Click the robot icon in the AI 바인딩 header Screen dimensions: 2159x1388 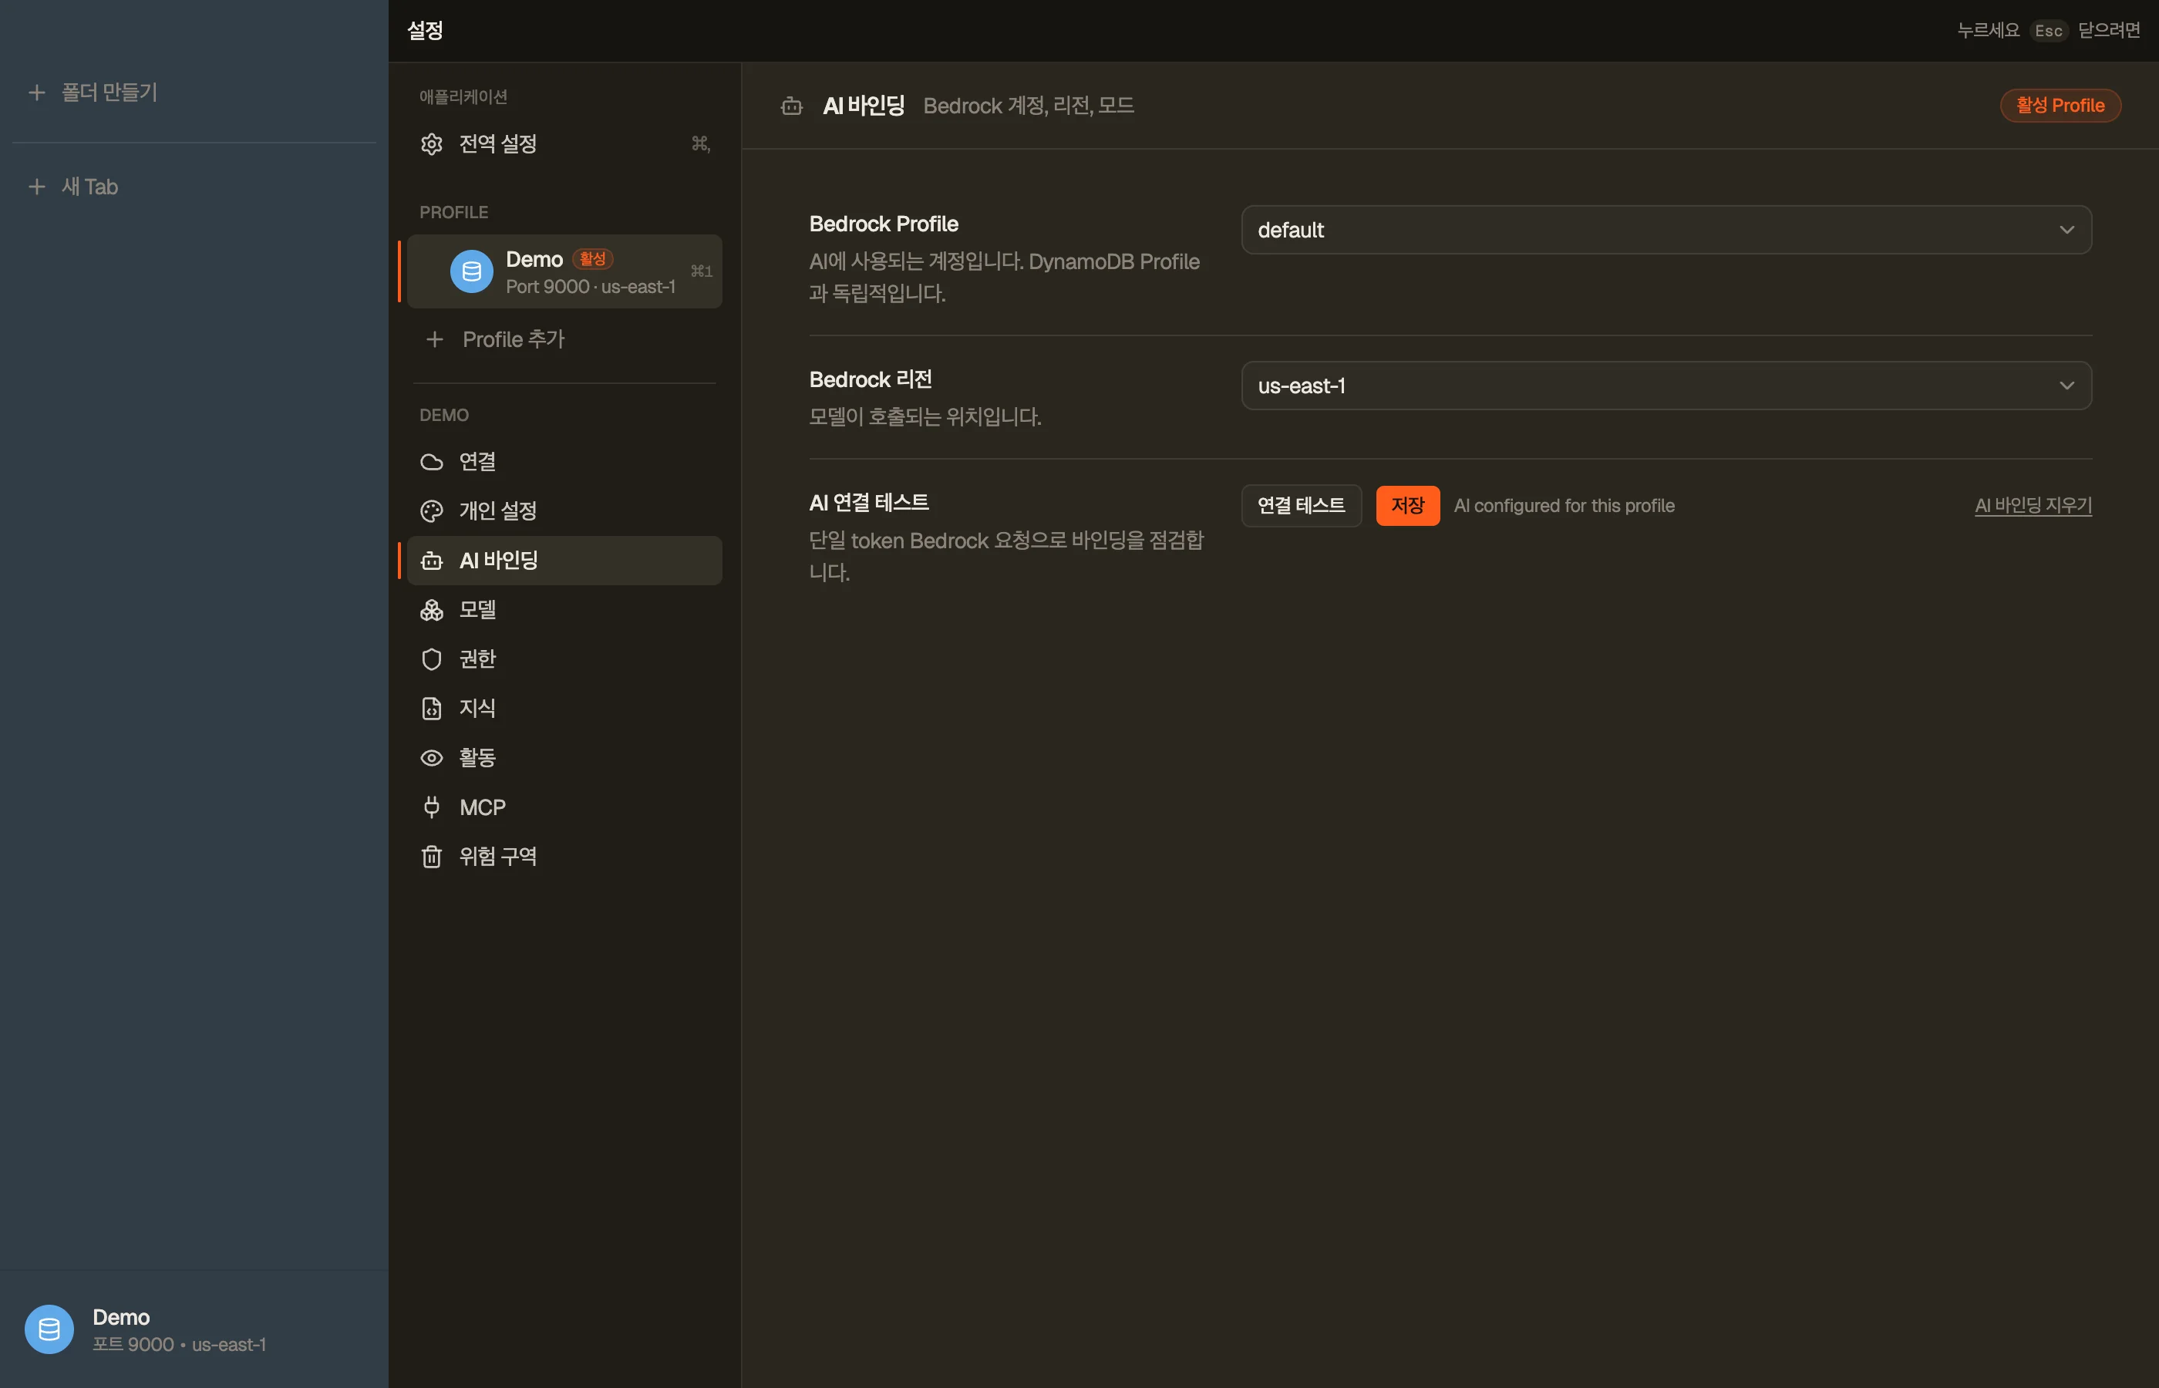(791, 106)
